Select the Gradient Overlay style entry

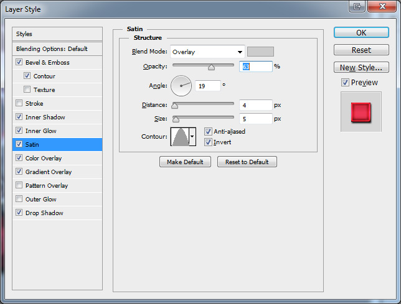pos(49,172)
